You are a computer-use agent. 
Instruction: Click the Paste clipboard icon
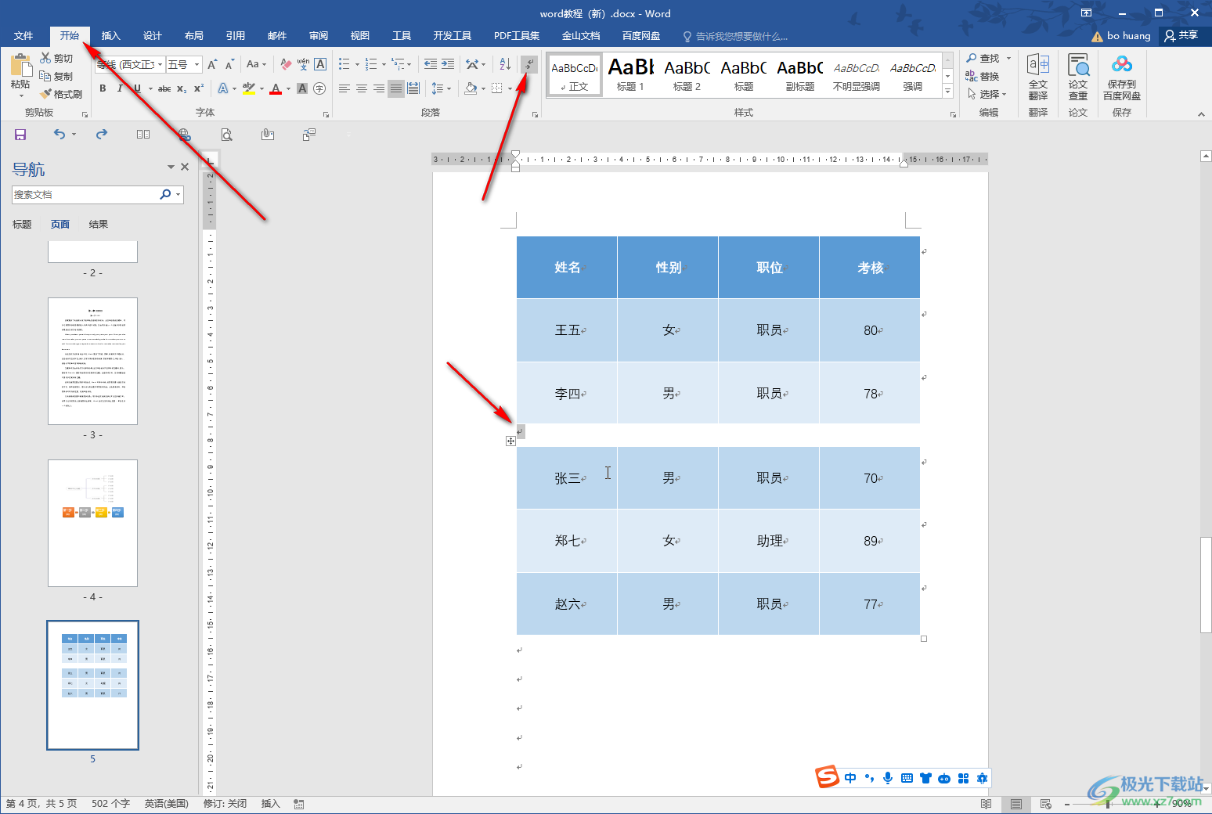click(x=20, y=67)
